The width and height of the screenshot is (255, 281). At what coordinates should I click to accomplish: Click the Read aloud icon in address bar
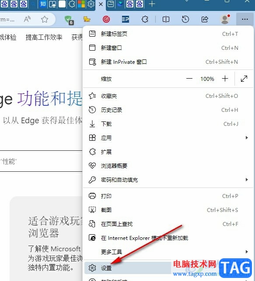pyautogui.click(x=27, y=19)
